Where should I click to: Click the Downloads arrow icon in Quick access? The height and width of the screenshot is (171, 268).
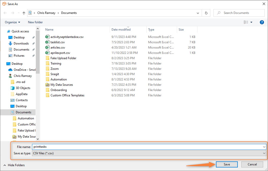click(x=10, y=44)
